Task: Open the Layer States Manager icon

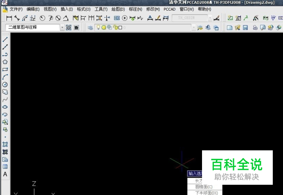Action: point(216,27)
